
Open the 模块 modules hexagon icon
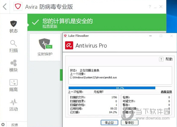click(14, 63)
